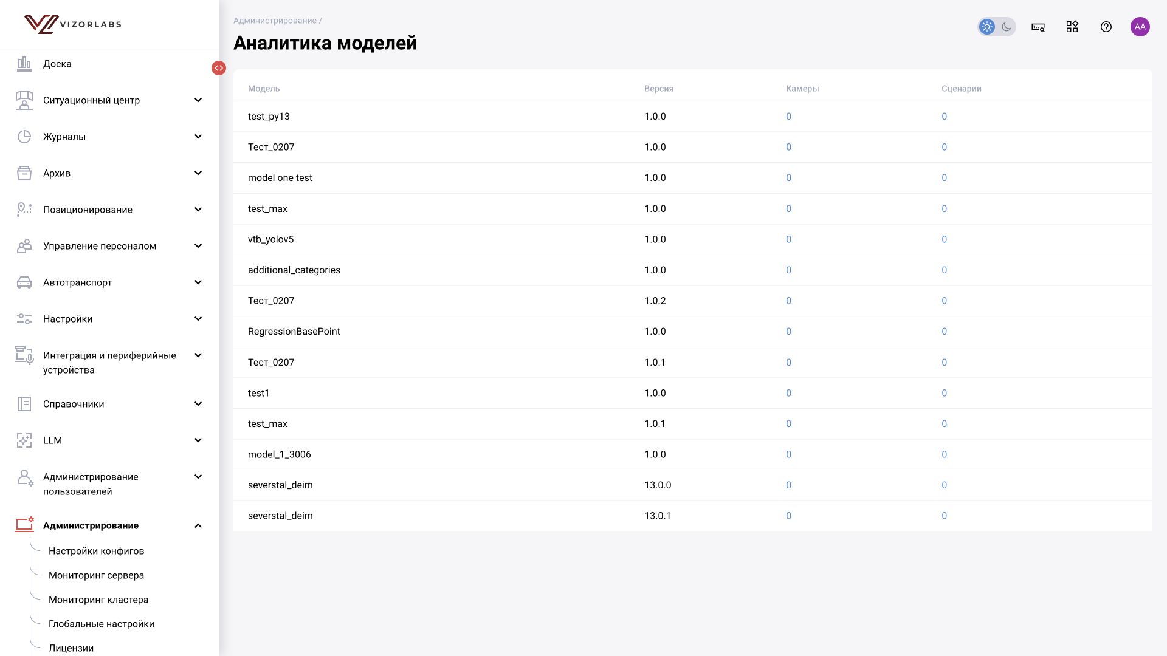Switch to light theme sun icon
1167x656 pixels.
click(x=987, y=27)
